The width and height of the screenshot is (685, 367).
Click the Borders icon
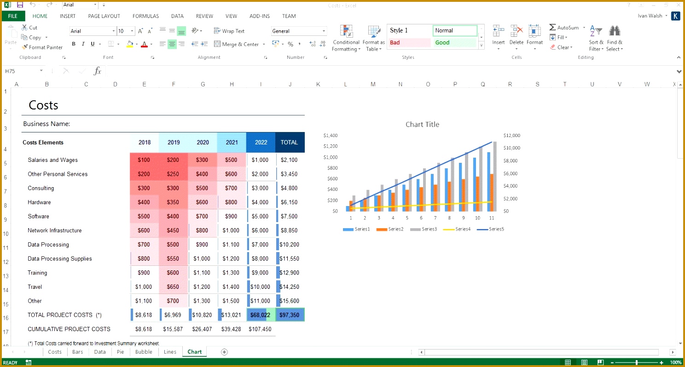click(x=110, y=44)
